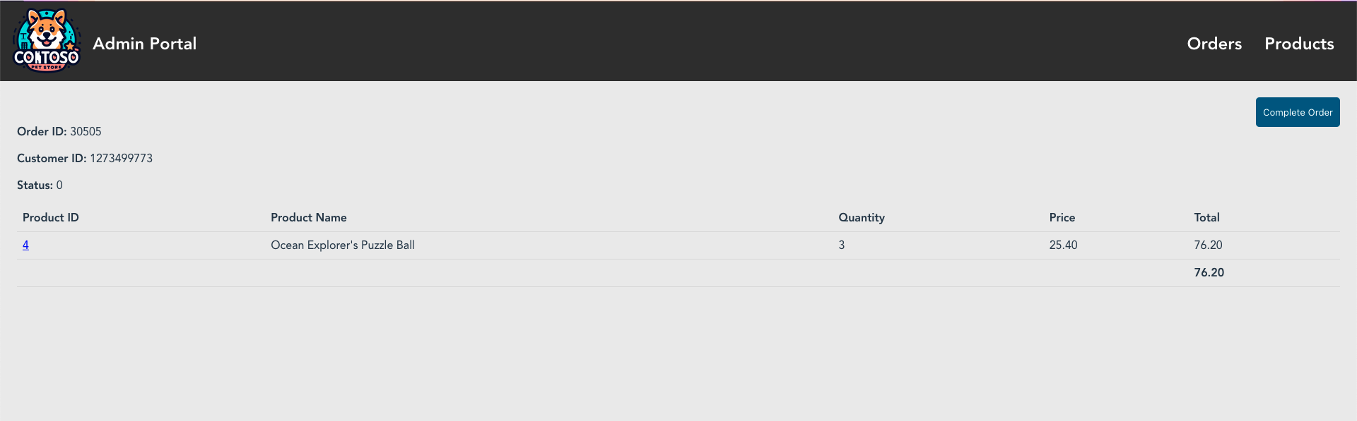The image size is (1357, 421).
Task: Click the price 25.40 cell
Action: point(1063,245)
